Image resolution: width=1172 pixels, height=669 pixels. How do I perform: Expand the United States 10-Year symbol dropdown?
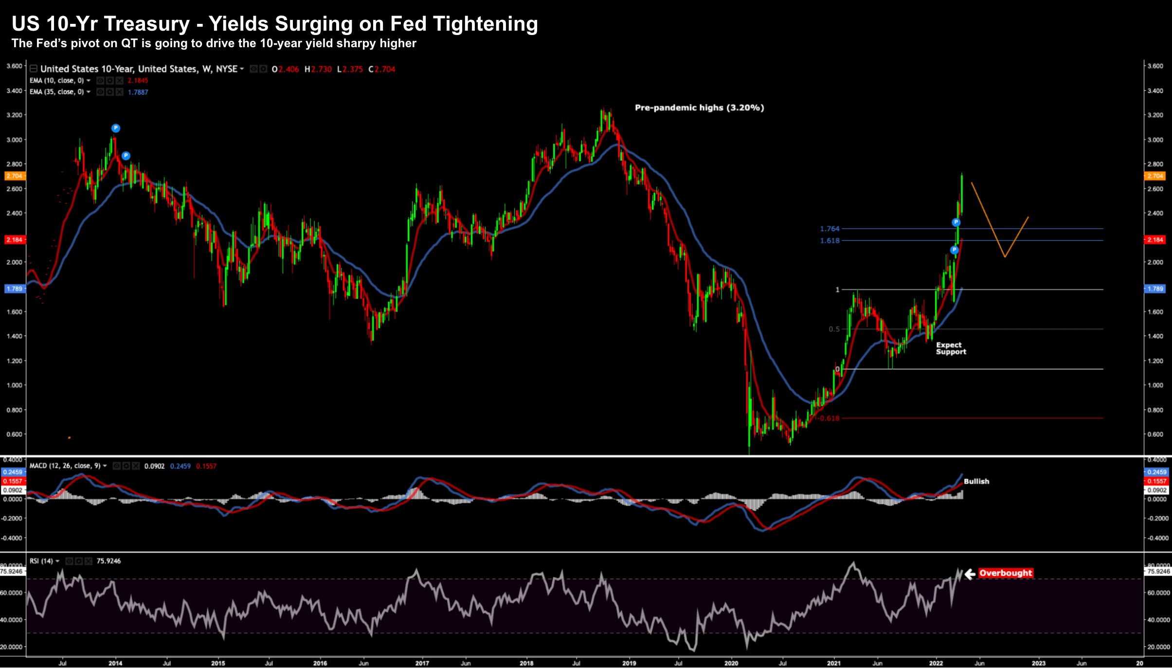(x=242, y=69)
